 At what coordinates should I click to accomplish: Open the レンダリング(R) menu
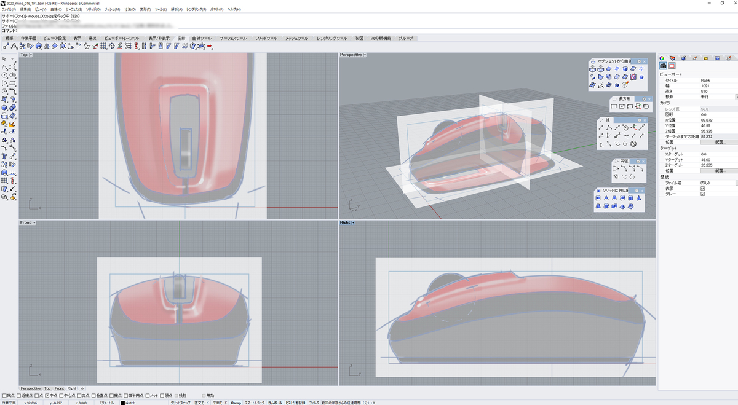point(197,10)
